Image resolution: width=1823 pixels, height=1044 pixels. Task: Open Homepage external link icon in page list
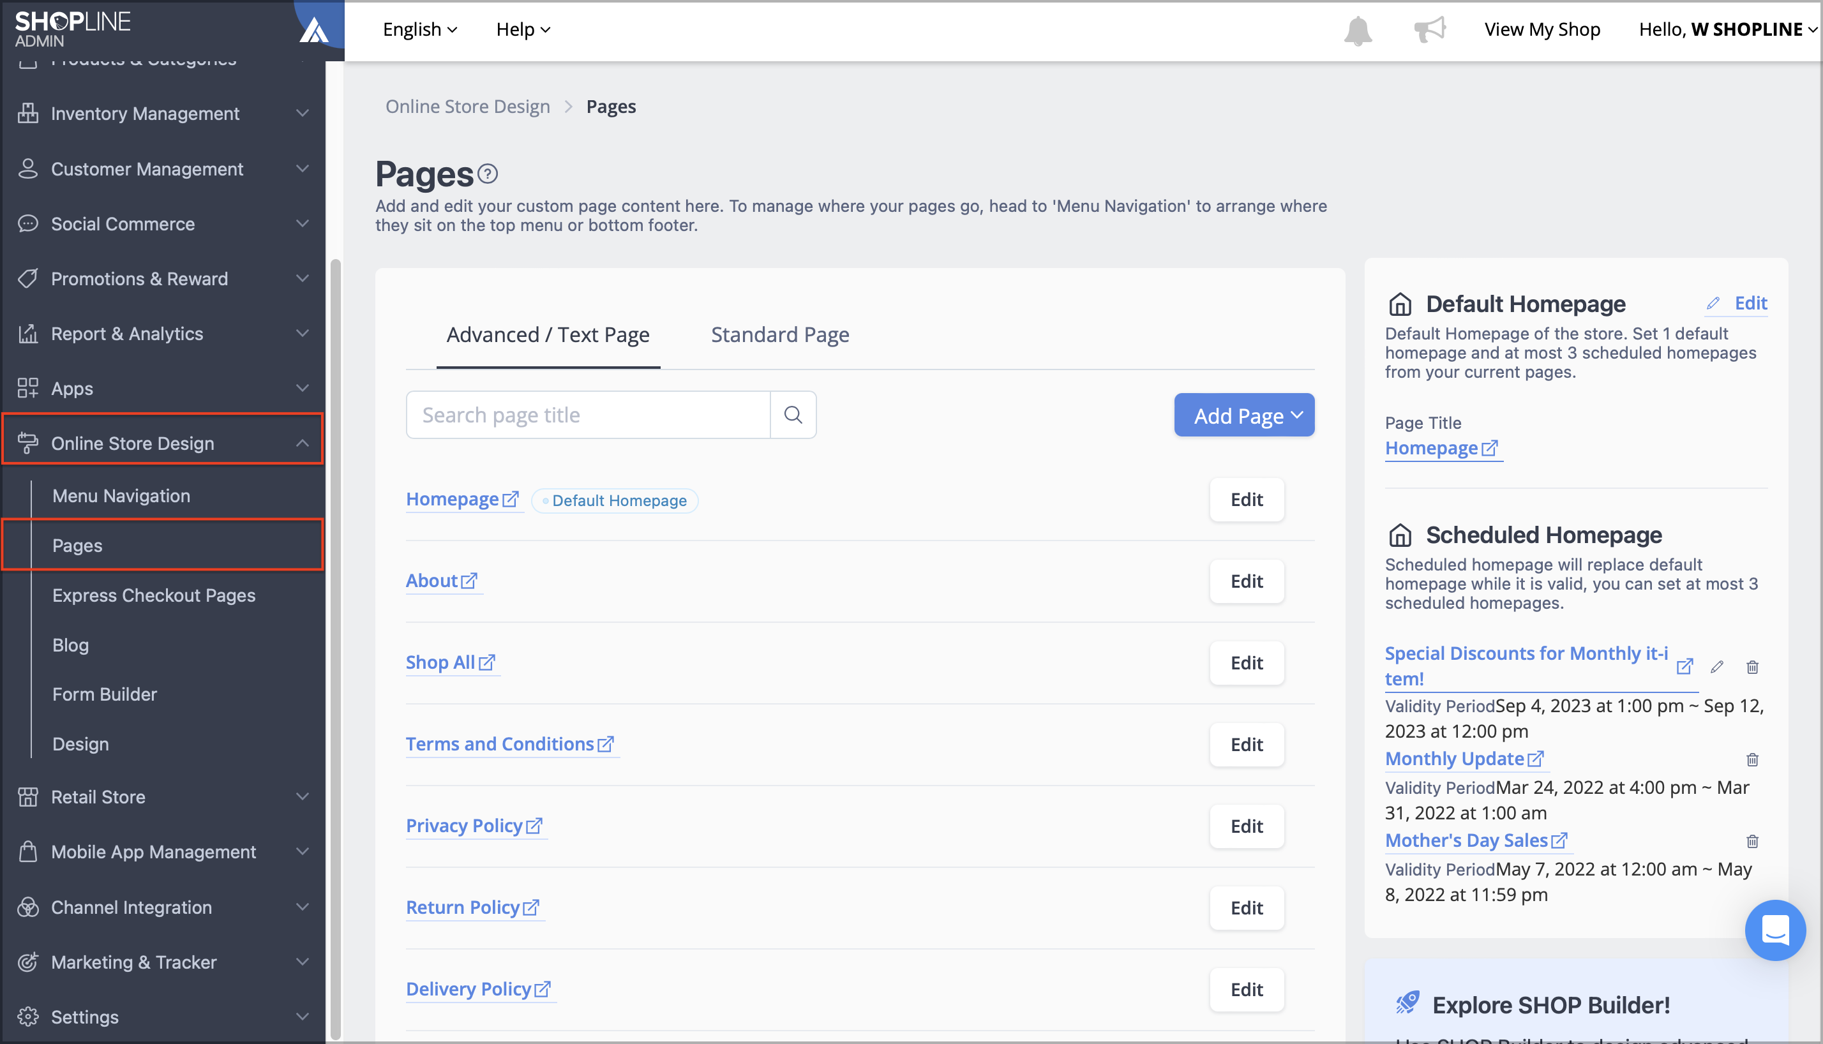click(x=510, y=499)
